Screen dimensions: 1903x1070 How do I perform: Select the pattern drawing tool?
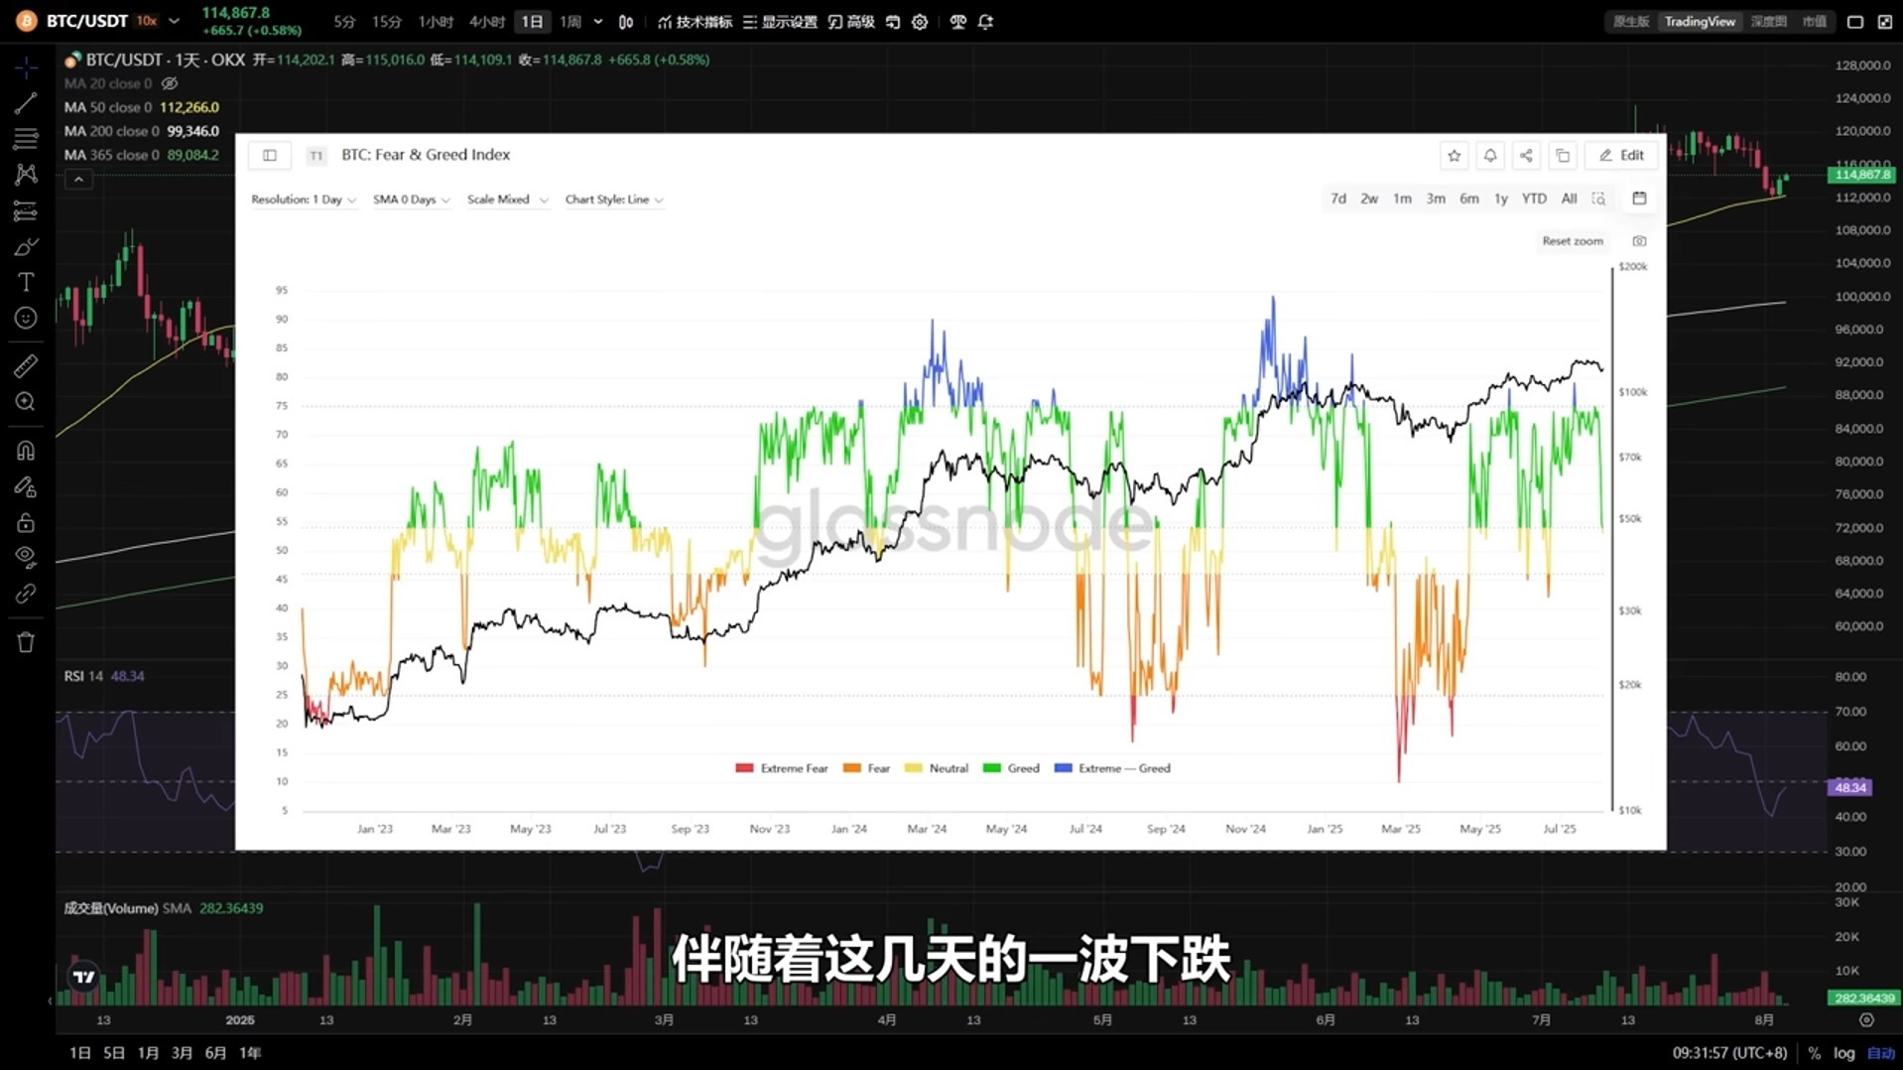[x=26, y=175]
